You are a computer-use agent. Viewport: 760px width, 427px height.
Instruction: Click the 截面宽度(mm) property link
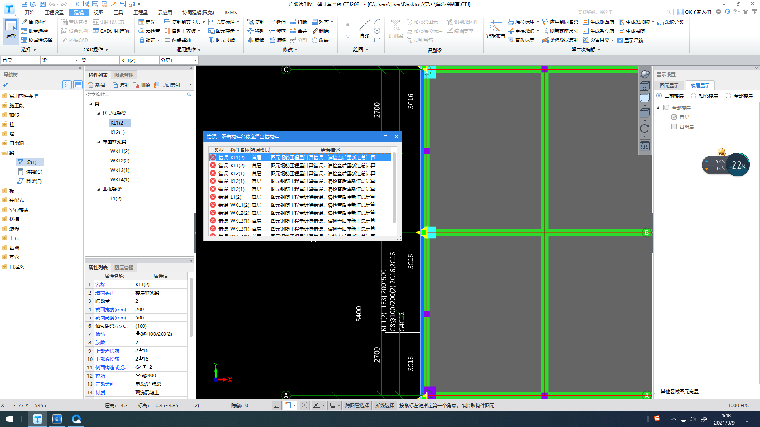coord(111,309)
